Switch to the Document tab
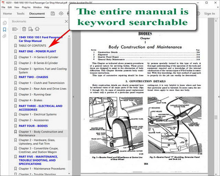 pyautogui.click(x=37, y=14)
